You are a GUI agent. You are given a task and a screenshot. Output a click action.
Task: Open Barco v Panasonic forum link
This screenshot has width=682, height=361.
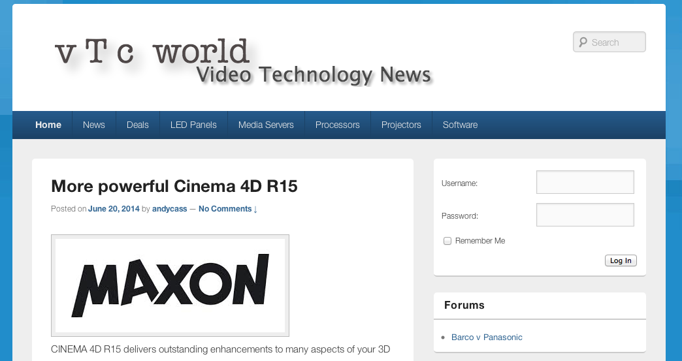point(487,337)
